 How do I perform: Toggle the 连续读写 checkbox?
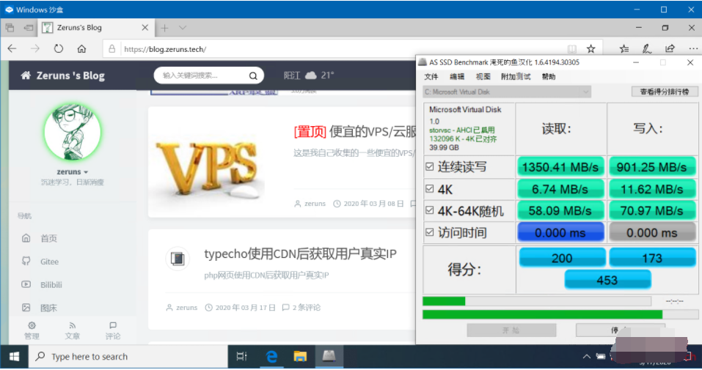[429, 166]
